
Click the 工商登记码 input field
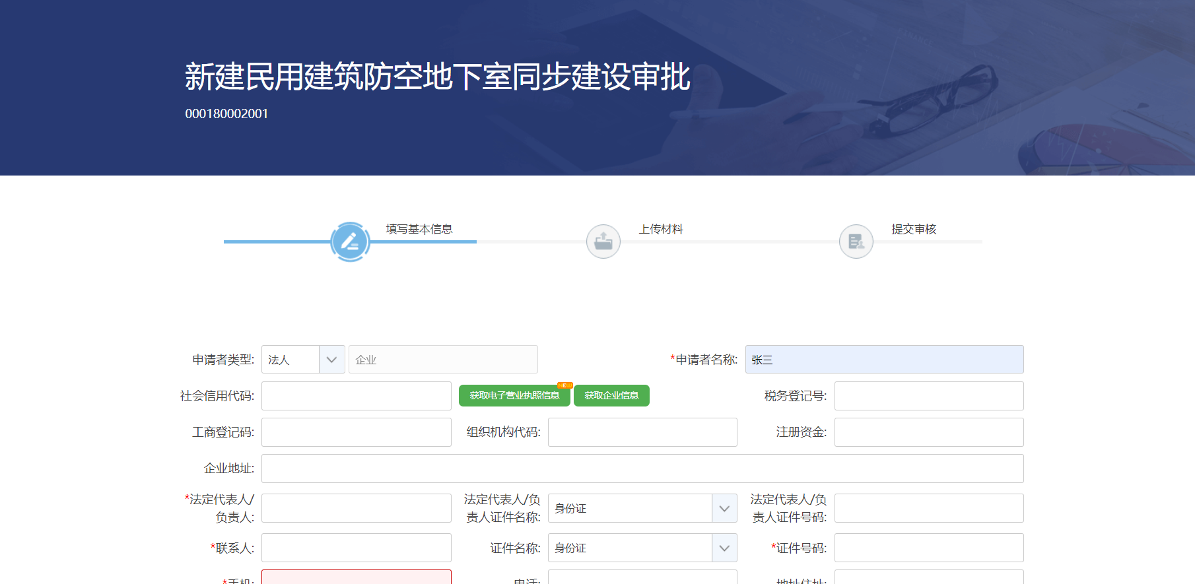pos(357,432)
